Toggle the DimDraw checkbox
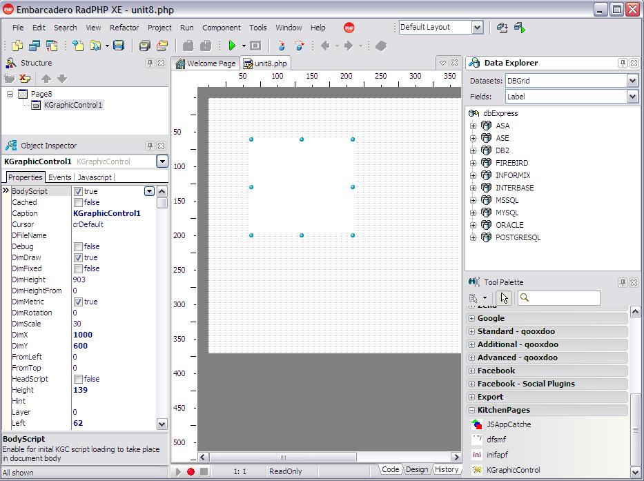The height and width of the screenshot is (481, 644). (x=78, y=257)
